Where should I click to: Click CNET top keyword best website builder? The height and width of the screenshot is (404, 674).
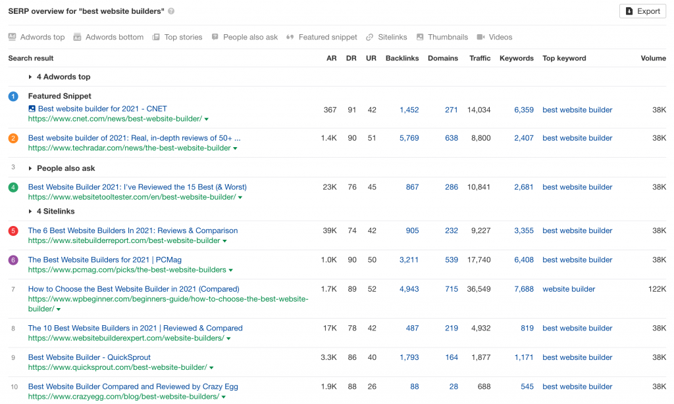(x=577, y=110)
